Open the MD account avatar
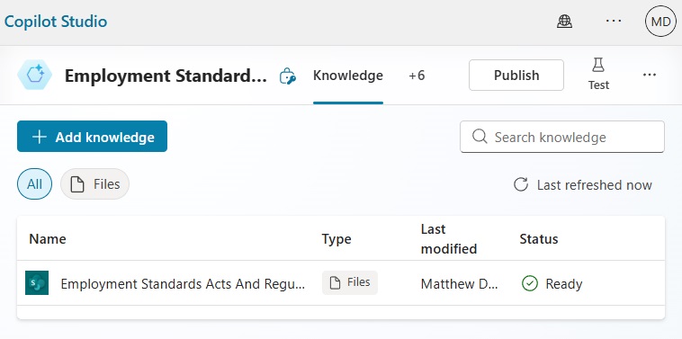Viewport: 682px width, 339px height. pos(660,22)
